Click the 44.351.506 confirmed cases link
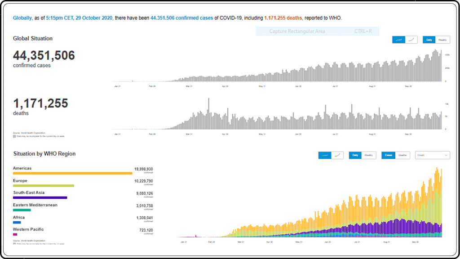Viewport: 460px width, 259px height. coord(181,18)
